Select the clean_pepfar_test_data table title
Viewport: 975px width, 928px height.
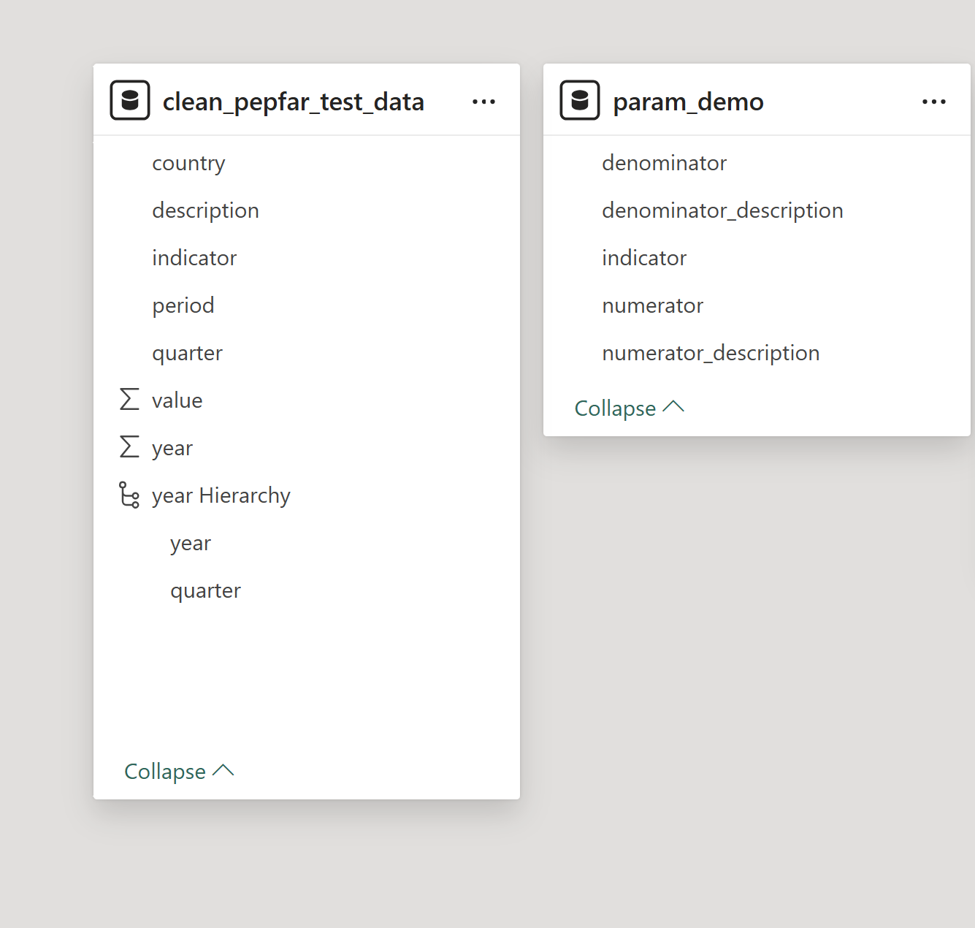[x=293, y=102]
